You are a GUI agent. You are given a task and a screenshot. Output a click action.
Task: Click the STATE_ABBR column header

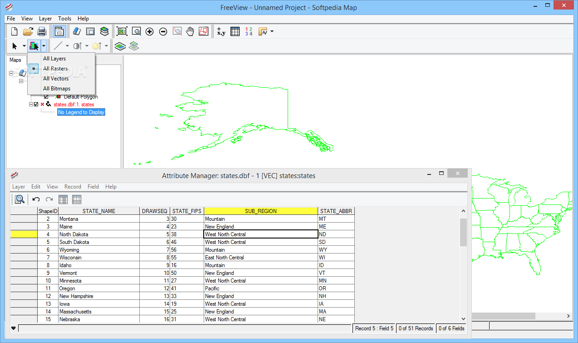point(336,211)
